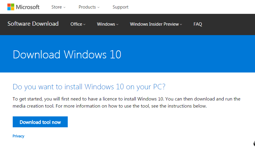
Task: Open the FAQ page
Action: tap(198, 24)
